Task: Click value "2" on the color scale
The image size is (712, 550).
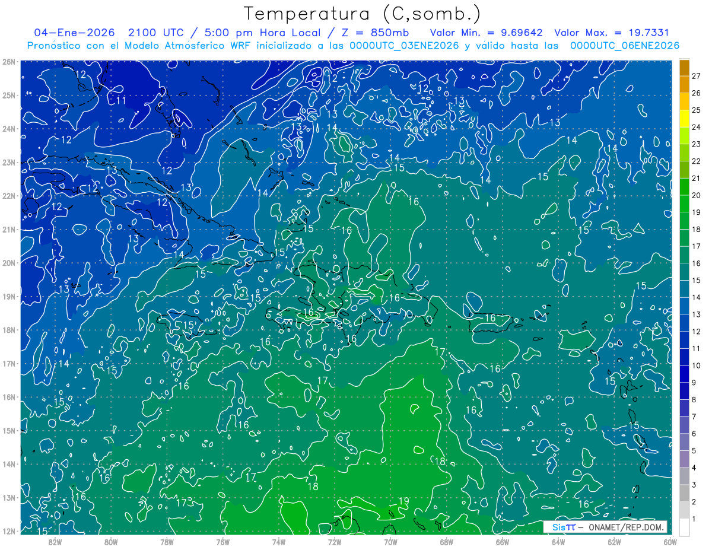Action: point(694,502)
